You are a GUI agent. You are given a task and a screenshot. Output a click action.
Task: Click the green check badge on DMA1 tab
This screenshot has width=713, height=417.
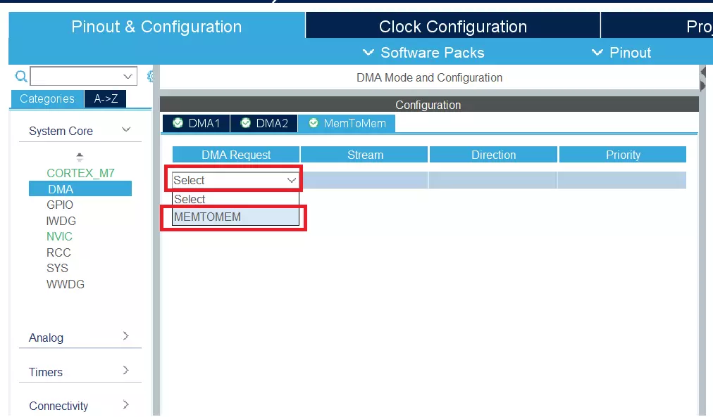pos(178,122)
